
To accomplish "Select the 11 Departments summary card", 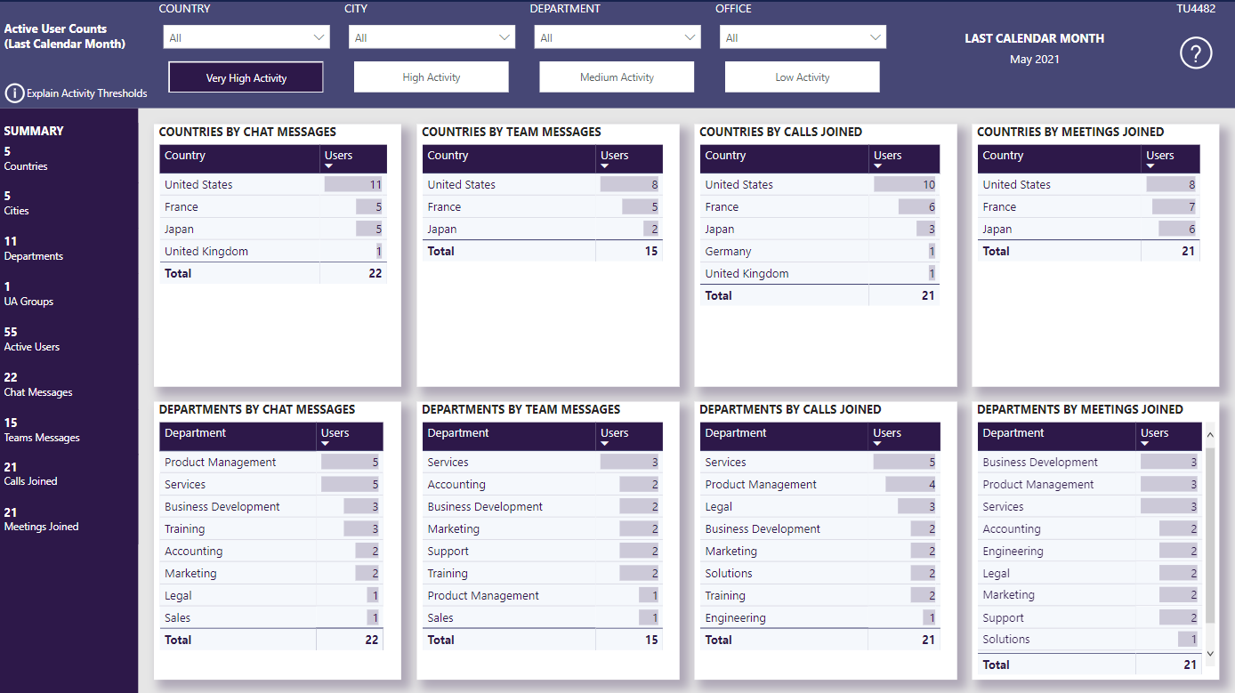I will pos(34,248).
